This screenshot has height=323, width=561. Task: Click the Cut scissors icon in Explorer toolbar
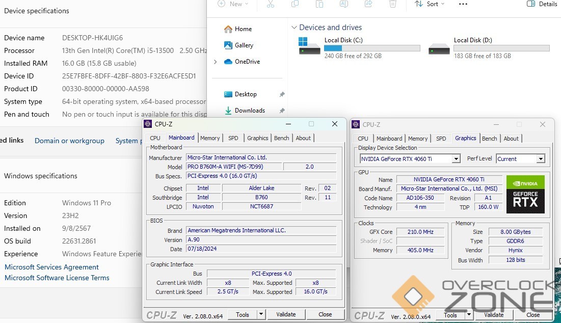(x=270, y=4)
